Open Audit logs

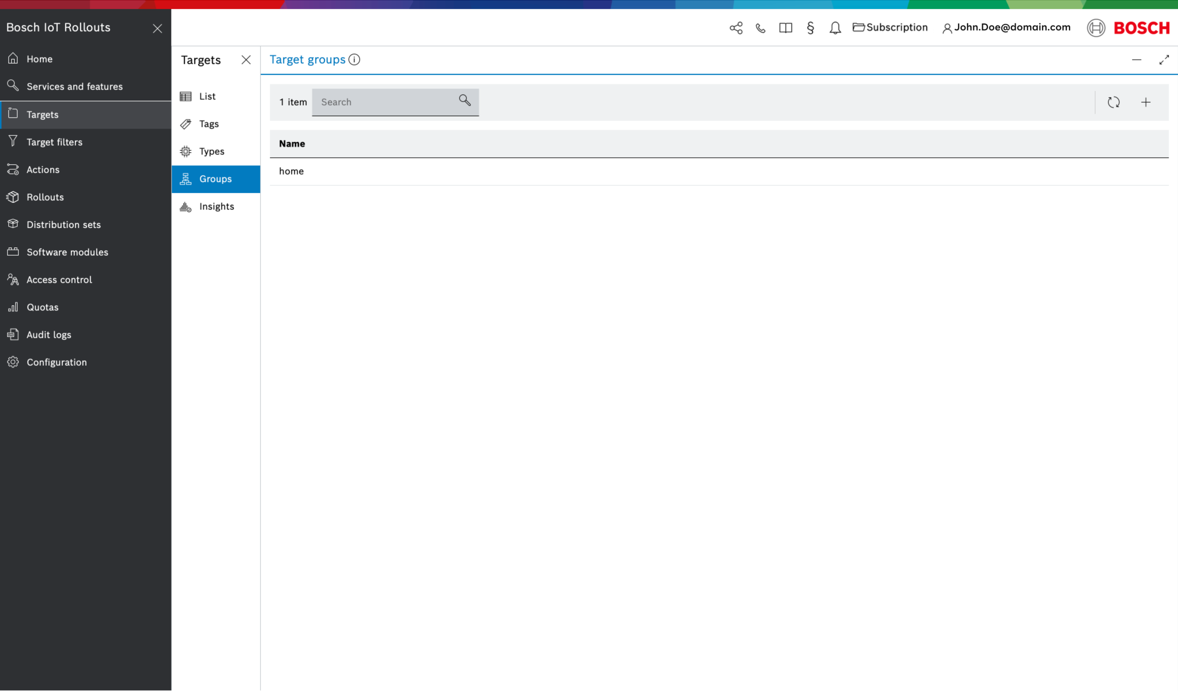pyautogui.click(x=86, y=335)
